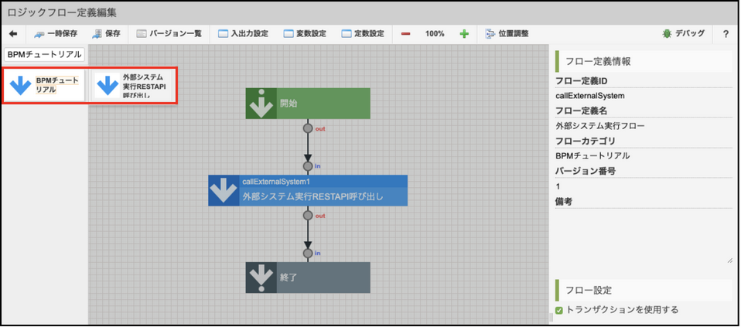This screenshot has width=741, height=327.
Task: Click the 100% zoom level text
Action: click(435, 34)
